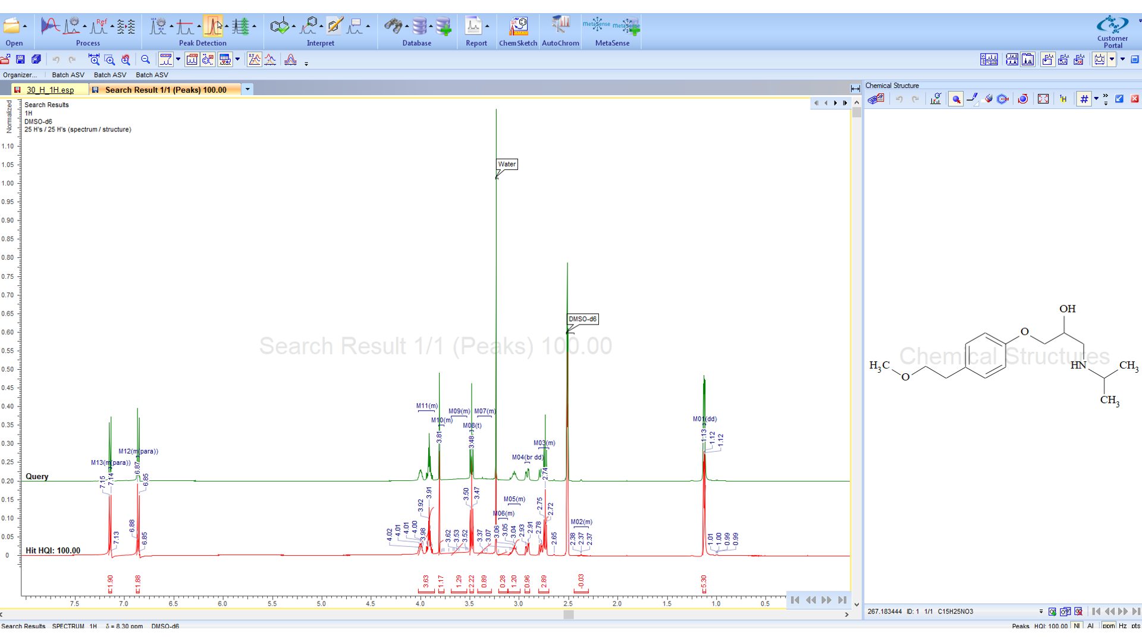
Task: Expand the formula dropdown beside C15H25NO3
Action: 1041,612
